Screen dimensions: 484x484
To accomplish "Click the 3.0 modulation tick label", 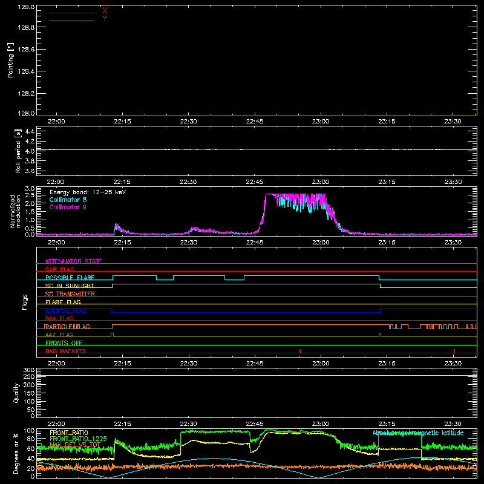I will coord(30,189).
